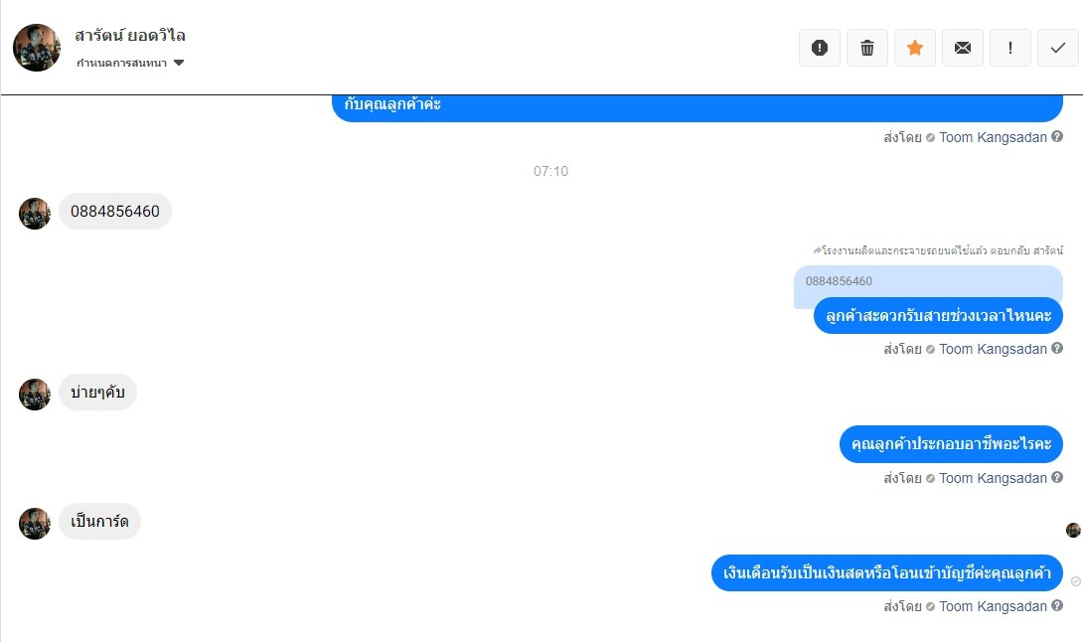Select the phone number message 0884856460

pos(114,212)
